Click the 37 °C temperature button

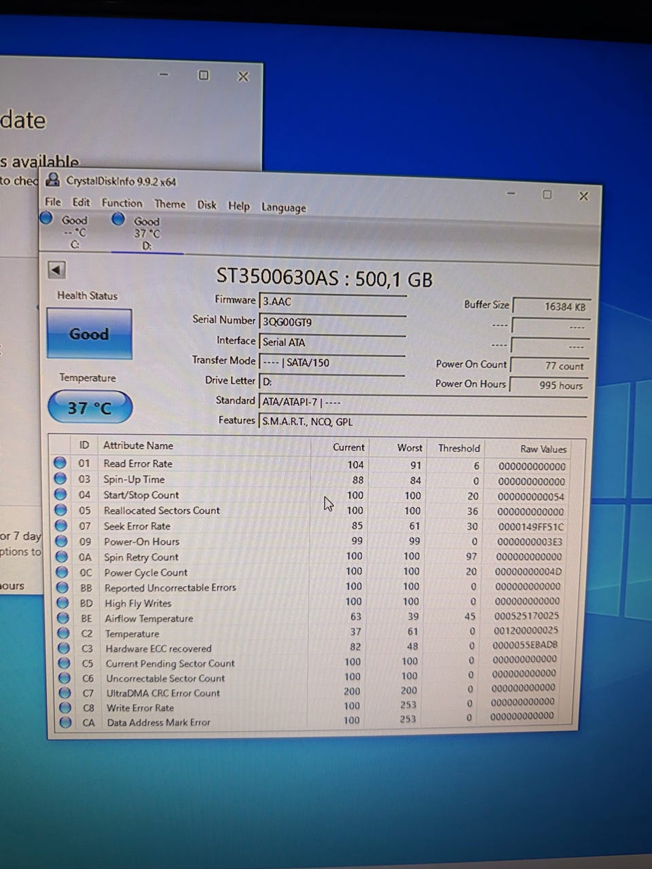coord(90,407)
